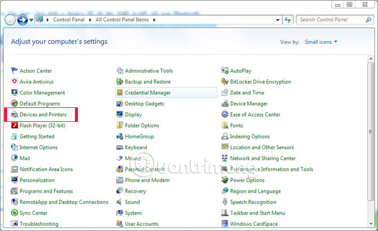
Task: Select Control Panel in address breadcrumb
Action: tap(69, 20)
